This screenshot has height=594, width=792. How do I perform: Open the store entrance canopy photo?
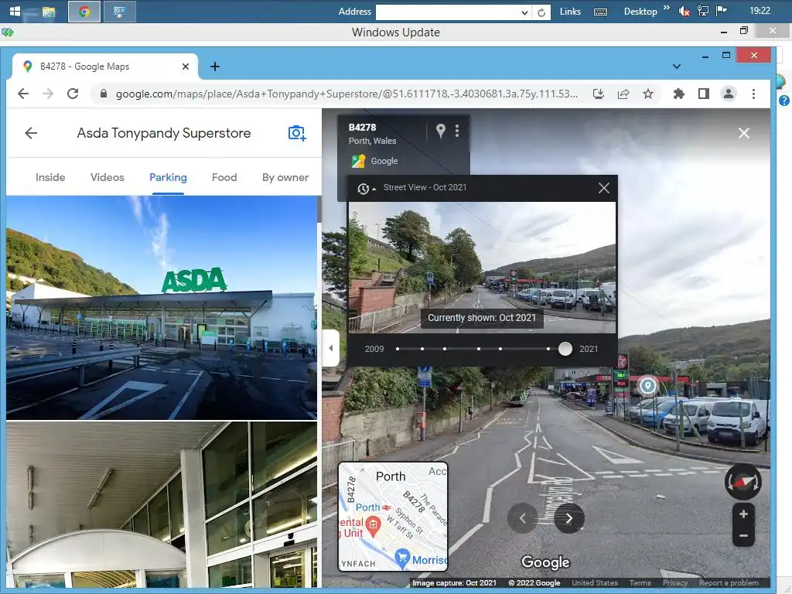pyautogui.click(x=162, y=504)
